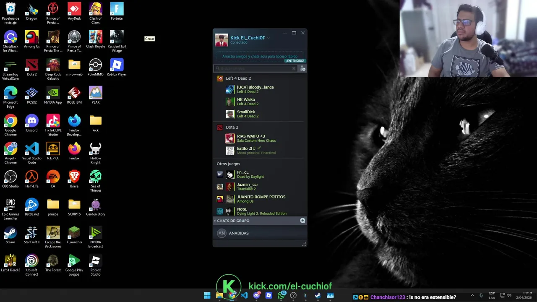This screenshot has height=302, width=537.
Task: Open PokeMMO desktop shortcut
Action: 96,68
